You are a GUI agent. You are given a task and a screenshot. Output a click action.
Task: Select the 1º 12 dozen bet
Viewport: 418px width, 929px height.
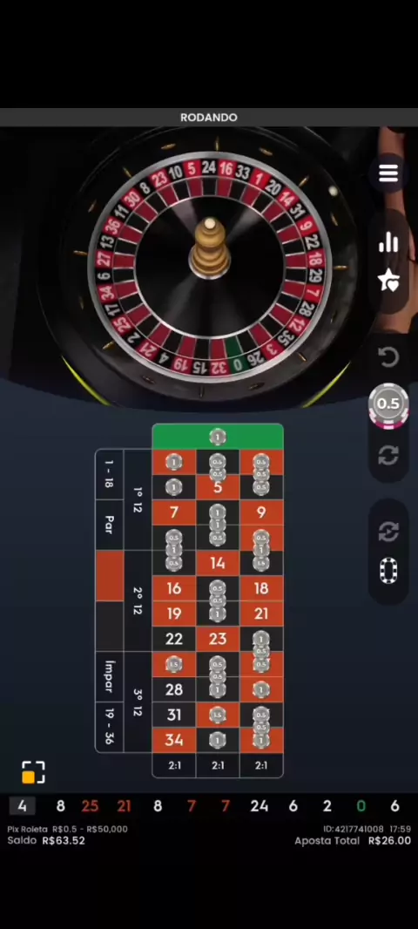coord(138,500)
